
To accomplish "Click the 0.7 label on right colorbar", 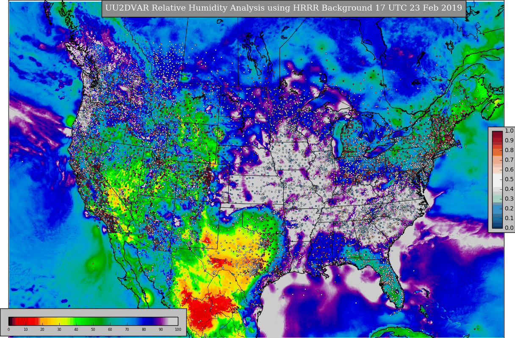I will (x=509, y=160).
